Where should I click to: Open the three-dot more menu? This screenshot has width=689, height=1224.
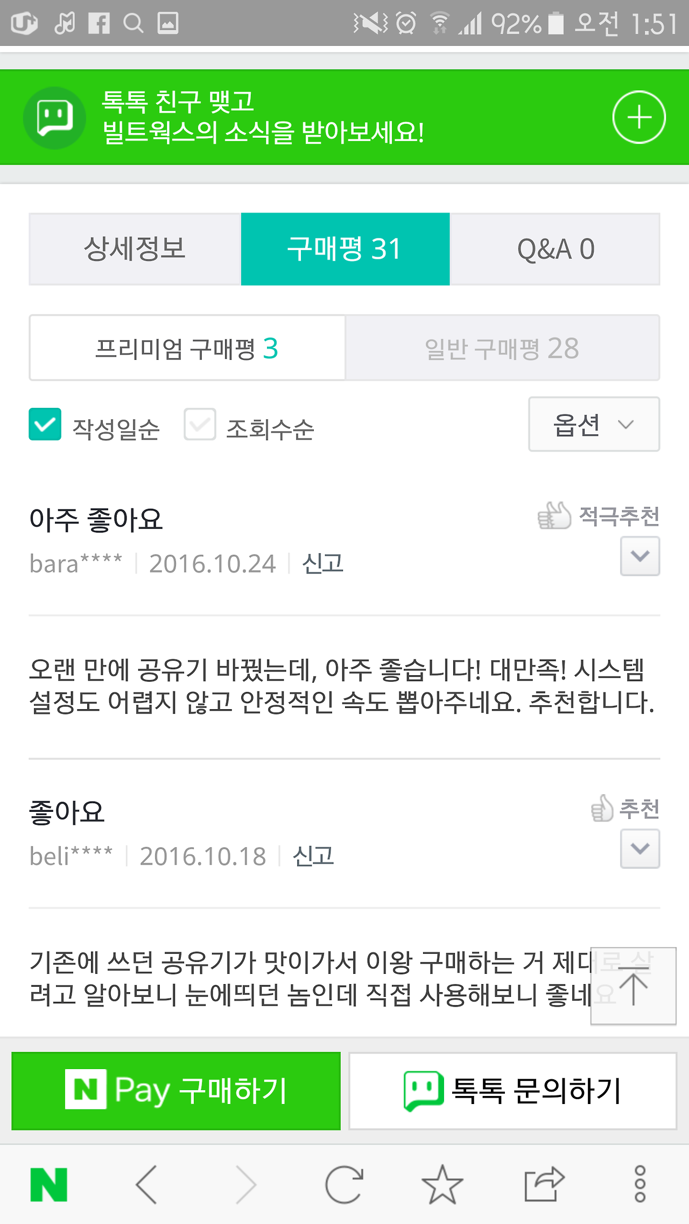coord(640,1185)
